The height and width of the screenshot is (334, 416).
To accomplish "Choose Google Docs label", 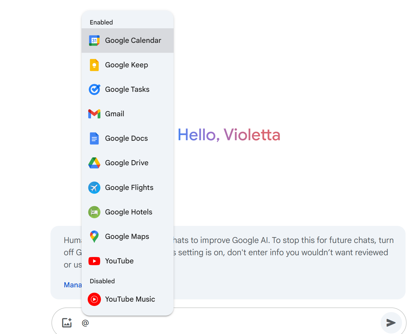I will click(126, 138).
